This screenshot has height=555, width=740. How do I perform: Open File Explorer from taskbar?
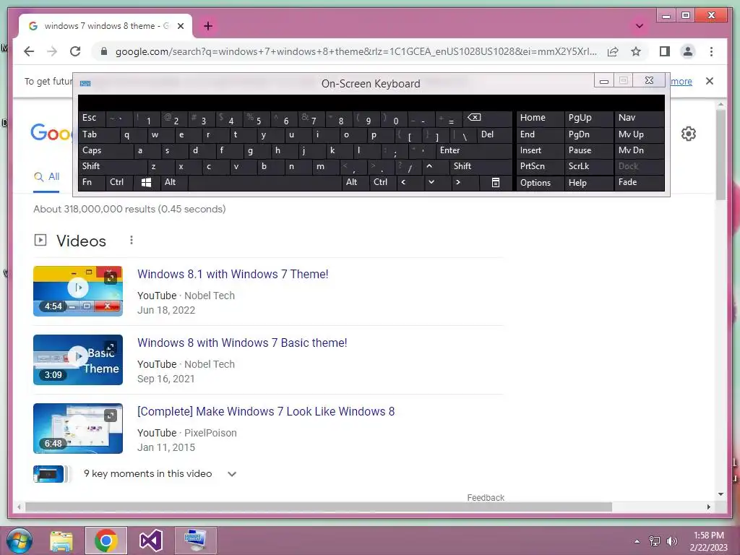point(61,541)
